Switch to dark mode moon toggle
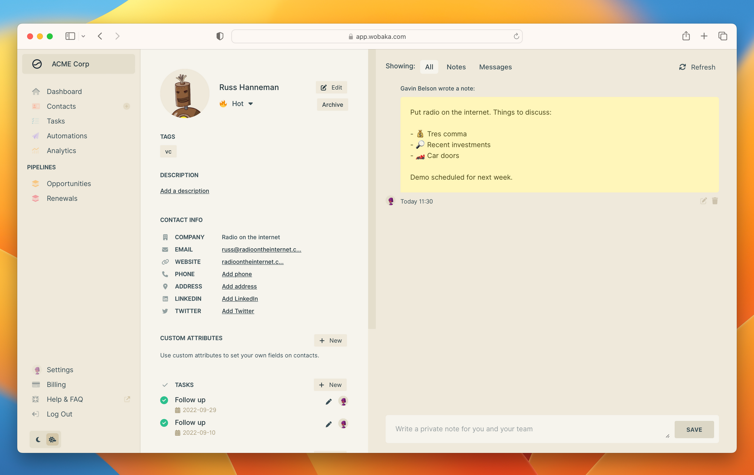The width and height of the screenshot is (754, 475). (x=38, y=439)
